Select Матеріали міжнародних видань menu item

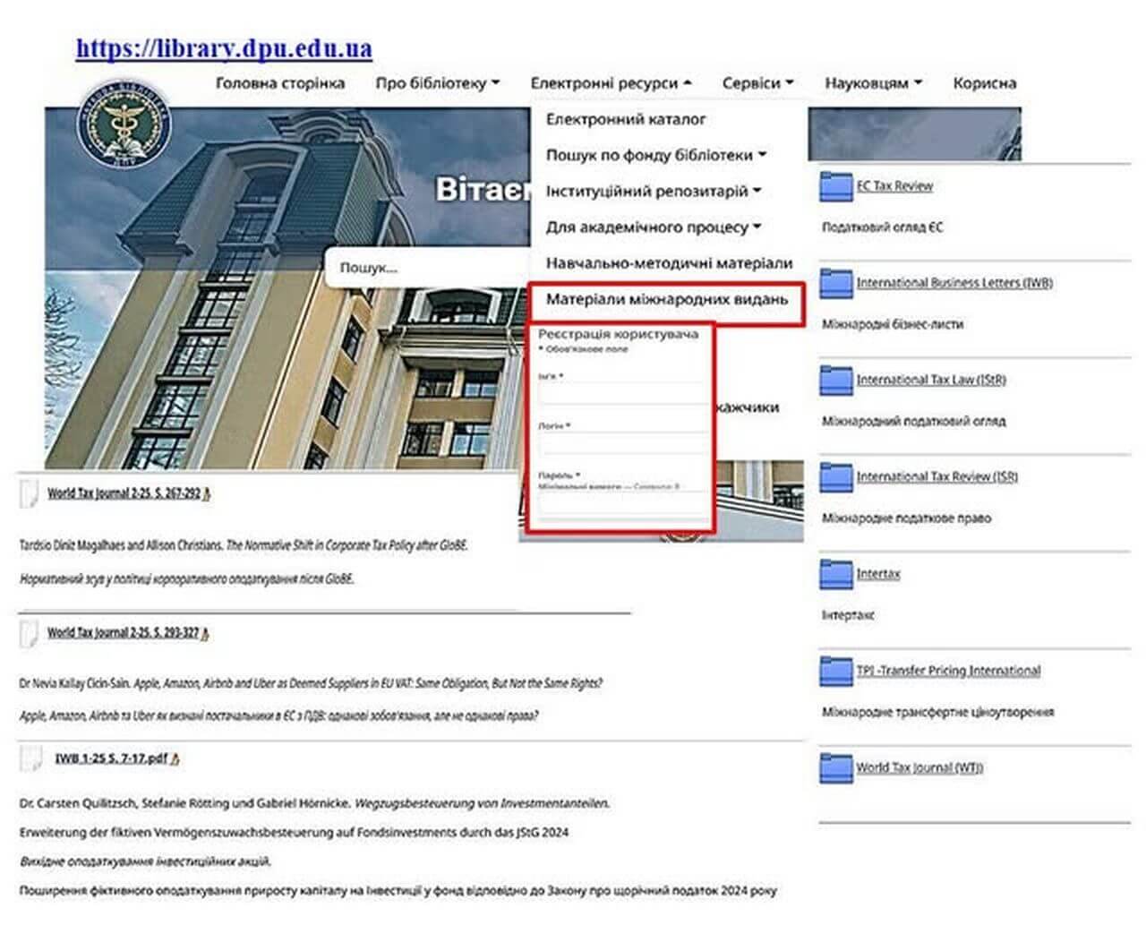(x=667, y=299)
